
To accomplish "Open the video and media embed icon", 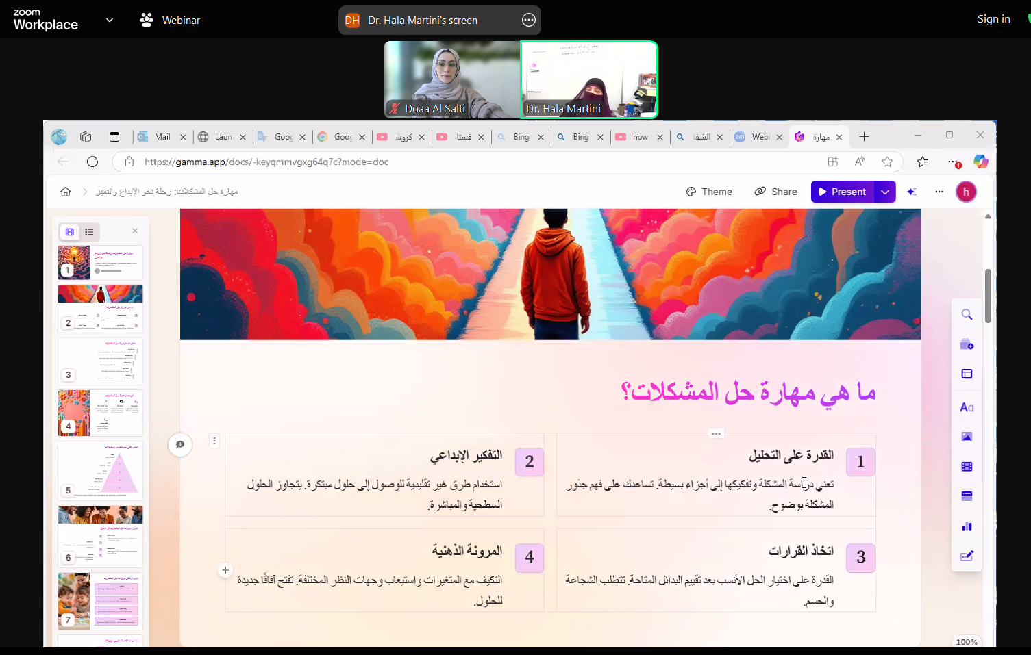I will [967, 467].
